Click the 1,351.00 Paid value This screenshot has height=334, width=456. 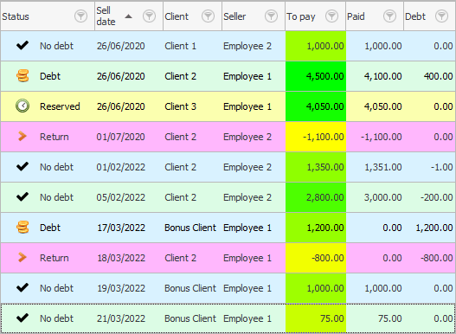[382, 167]
